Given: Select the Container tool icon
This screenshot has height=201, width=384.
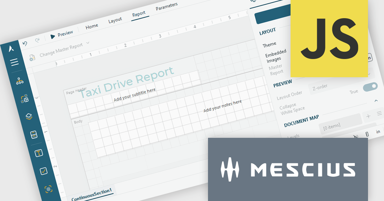Looking at the screenshot, I should (48, 189).
